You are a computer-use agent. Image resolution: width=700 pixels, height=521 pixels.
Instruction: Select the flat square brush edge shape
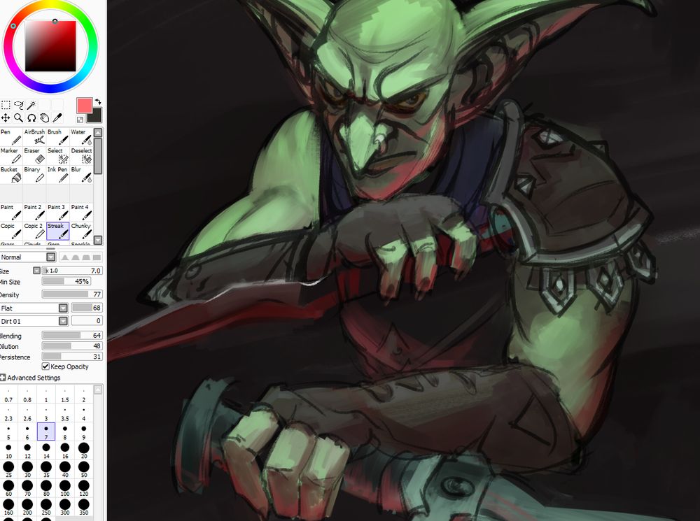97,257
